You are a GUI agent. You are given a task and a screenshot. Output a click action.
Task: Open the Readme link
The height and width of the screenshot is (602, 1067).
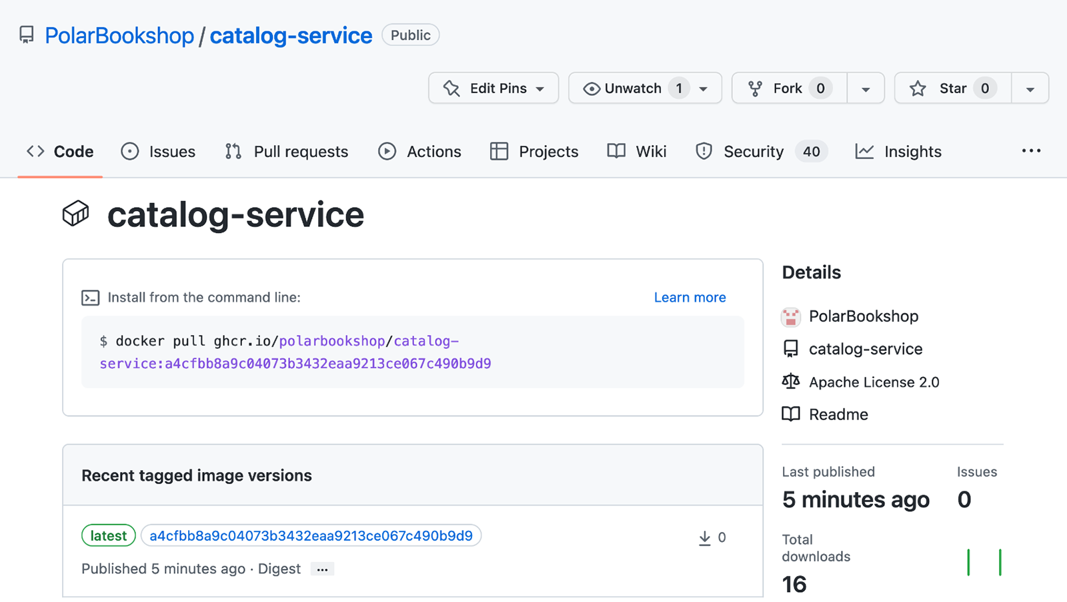tap(838, 414)
